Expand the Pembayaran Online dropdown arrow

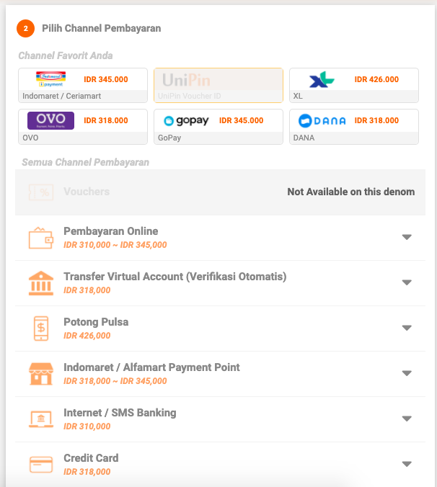407,237
